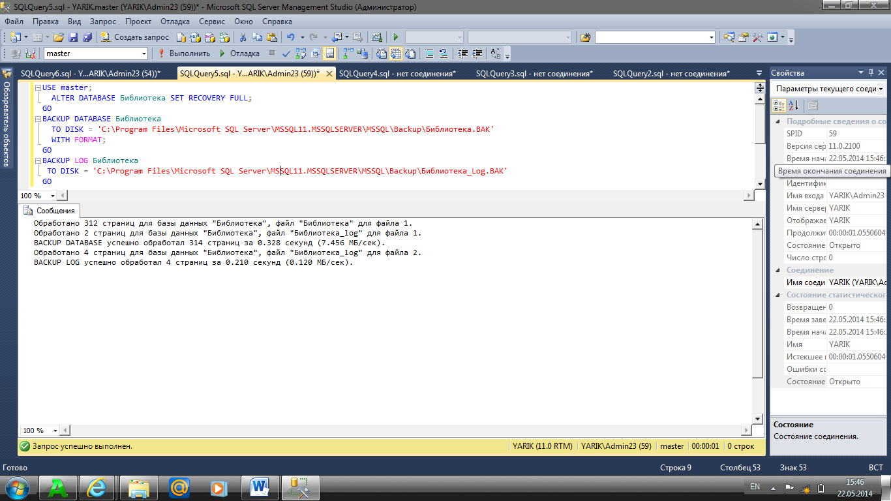891x501 pixels.
Task: Open the Файл menu
Action: pyautogui.click(x=14, y=22)
